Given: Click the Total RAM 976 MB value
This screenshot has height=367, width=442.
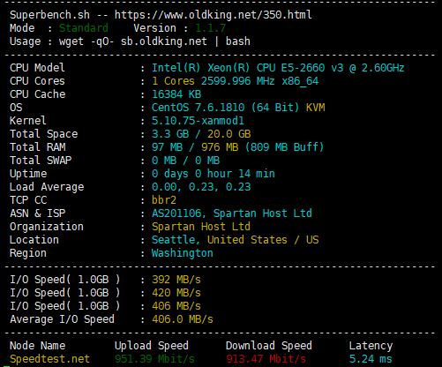Looking at the screenshot, I should [220, 147].
